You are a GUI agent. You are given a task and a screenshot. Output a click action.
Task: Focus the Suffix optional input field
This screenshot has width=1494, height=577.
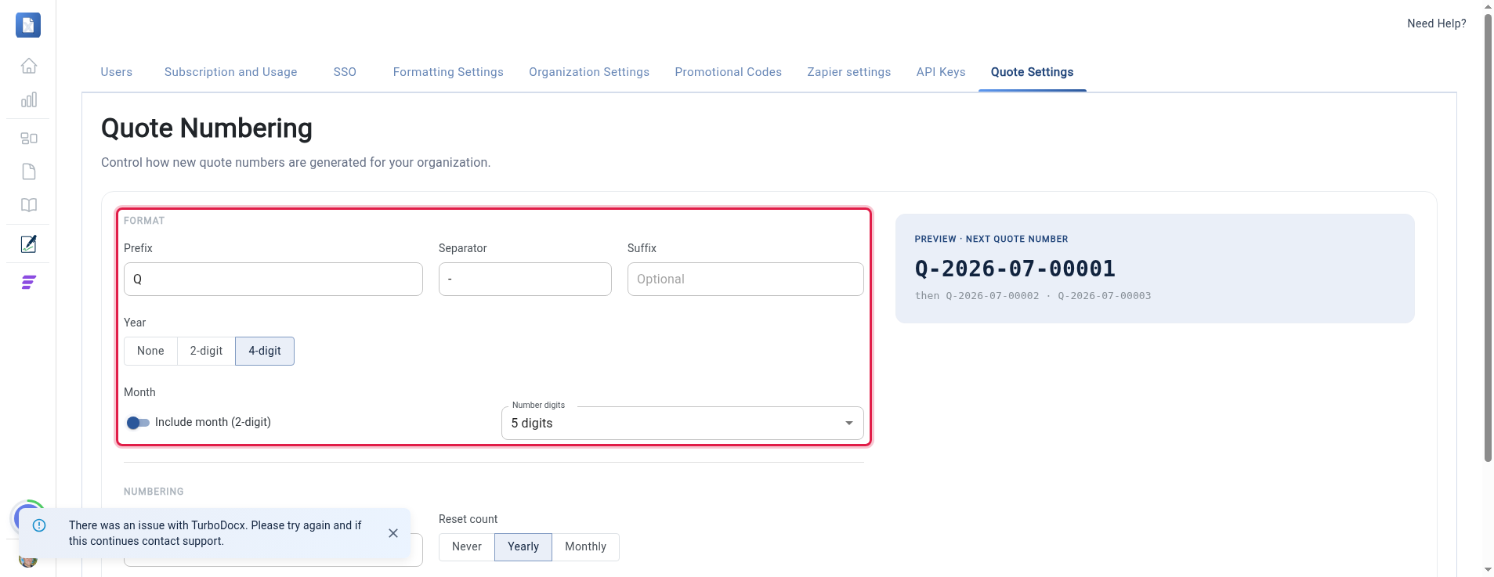tap(745, 279)
